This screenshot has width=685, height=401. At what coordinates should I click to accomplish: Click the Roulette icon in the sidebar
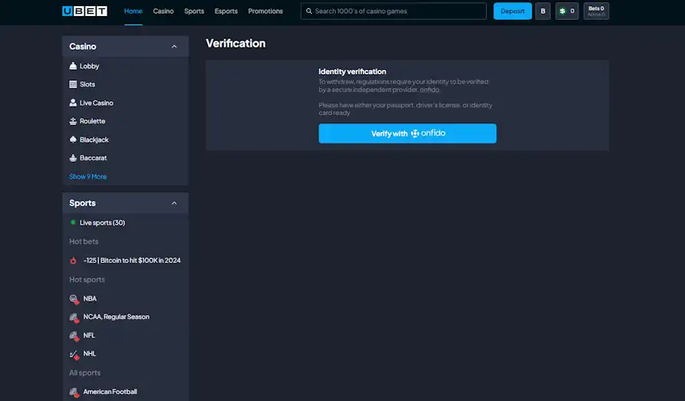(x=73, y=121)
